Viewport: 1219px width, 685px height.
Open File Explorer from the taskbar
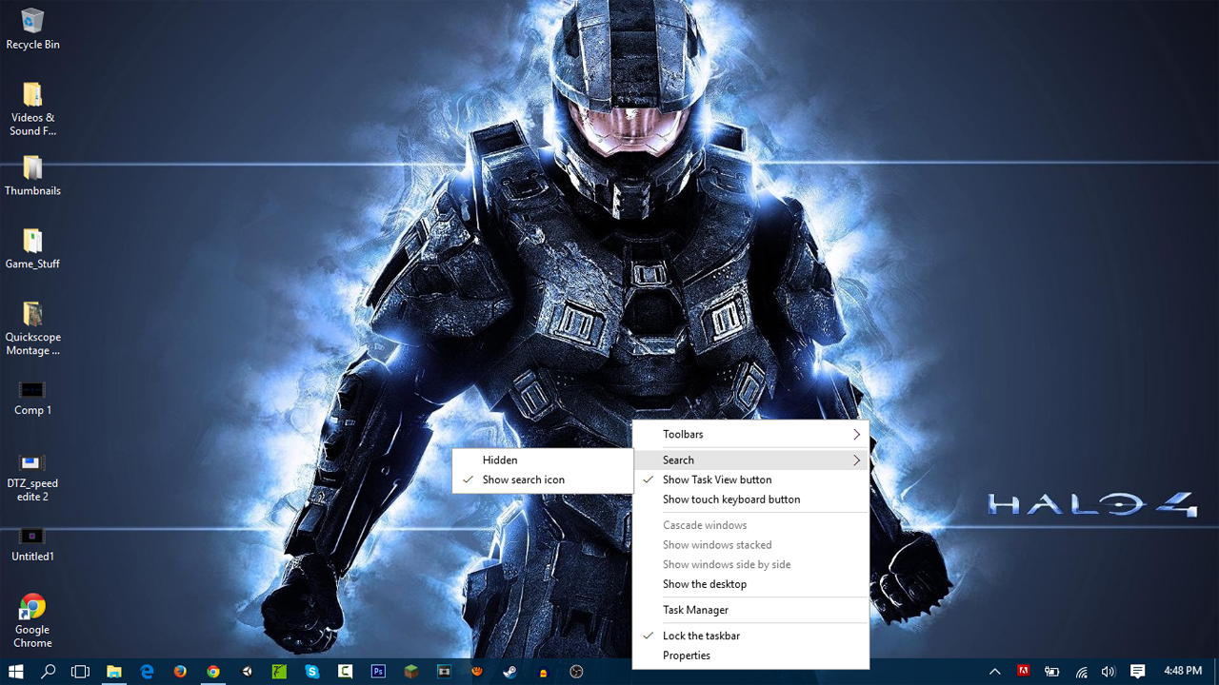(114, 672)
